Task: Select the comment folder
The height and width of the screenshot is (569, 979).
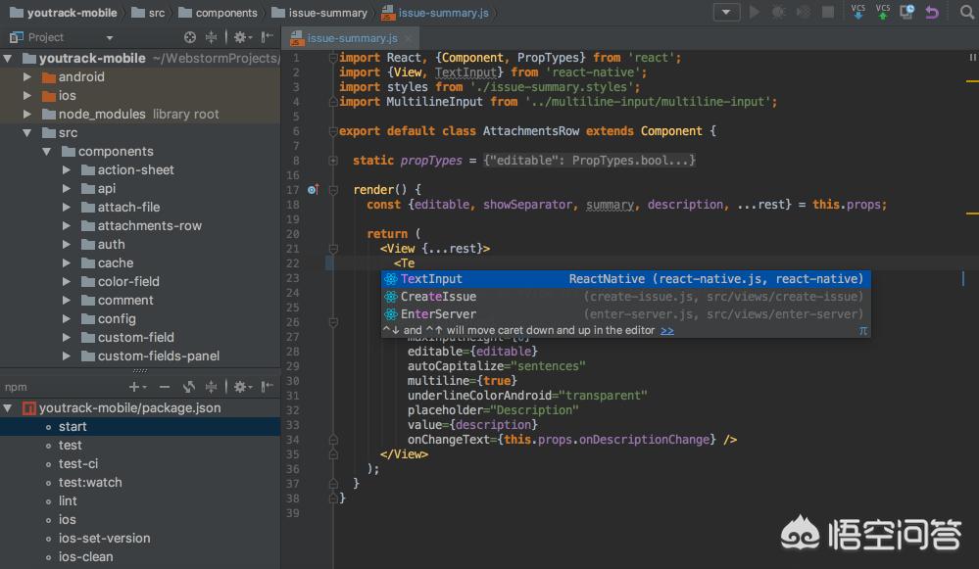Action: (x=118, y=300)
